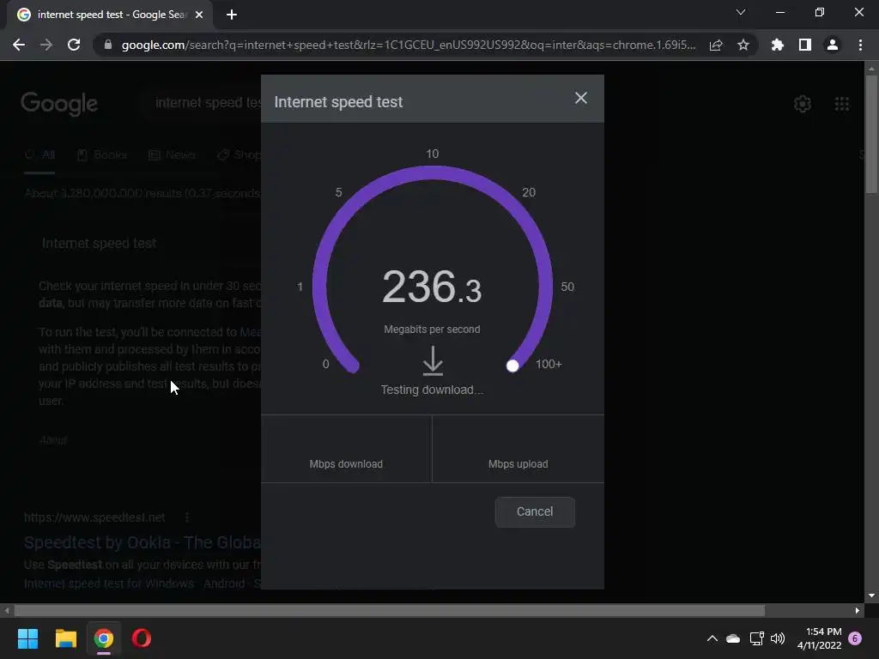Show hidden system tray icons
Screen dimensions: 879x659
pos(712,638)
